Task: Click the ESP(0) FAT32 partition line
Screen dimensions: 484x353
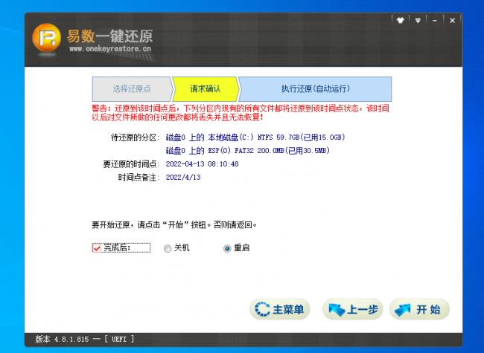Action: pos(248,151)
